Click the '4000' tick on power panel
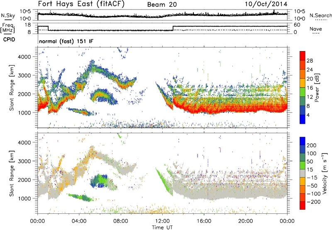The width and height of the screenshot is (332, 230). point(24,57)
